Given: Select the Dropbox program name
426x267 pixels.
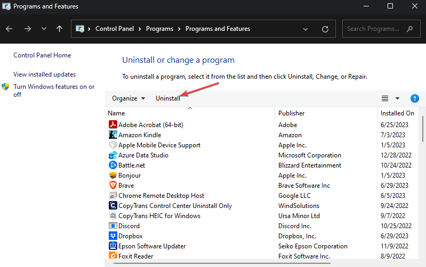Looking at the screenshot, I should tap(131, 236).
